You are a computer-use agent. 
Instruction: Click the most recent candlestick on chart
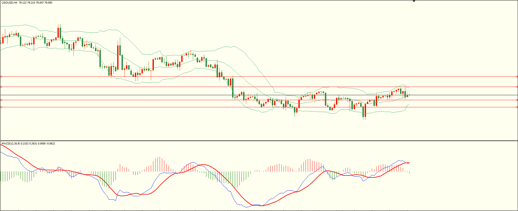[x=409, y=95]
